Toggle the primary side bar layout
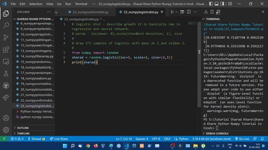 tap(211, 4)
